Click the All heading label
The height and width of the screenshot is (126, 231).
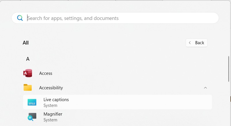(26, 43)
